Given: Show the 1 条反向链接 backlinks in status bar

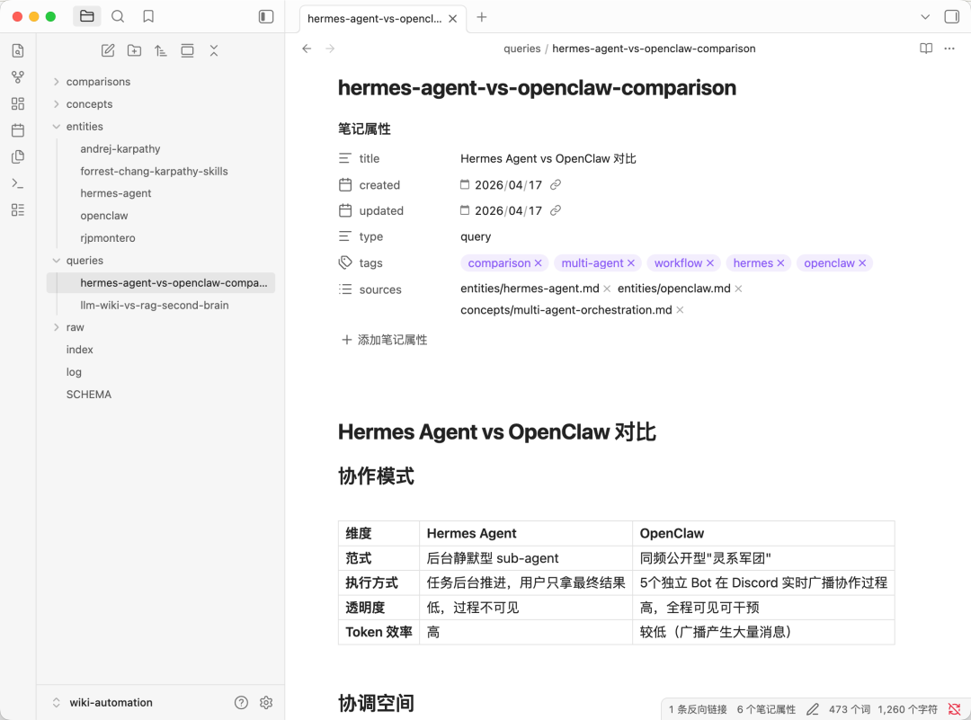Looking at the screenshot, I should tap(698, 709).
